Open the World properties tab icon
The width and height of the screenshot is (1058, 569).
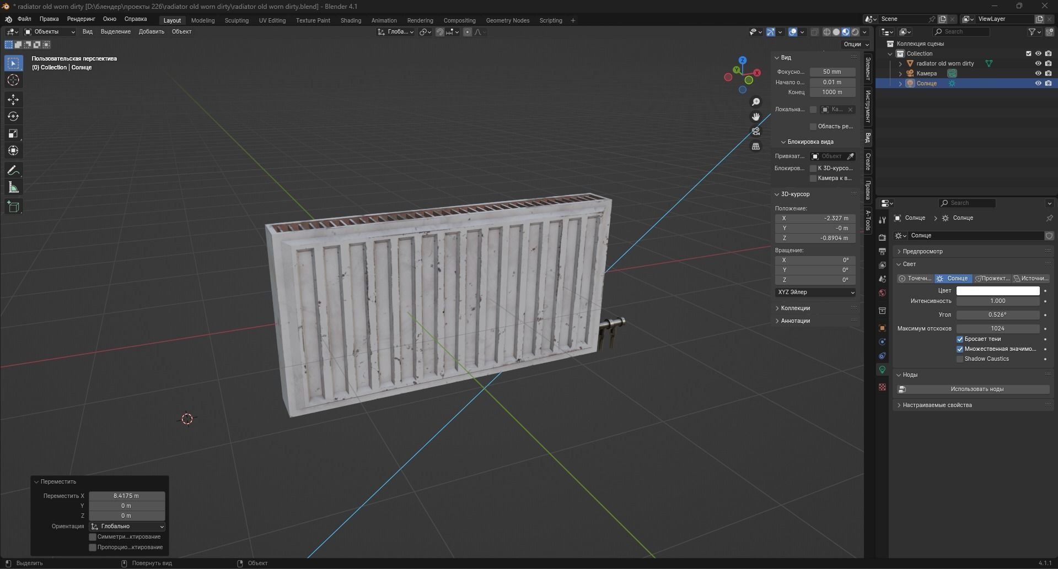coord(882,293)
